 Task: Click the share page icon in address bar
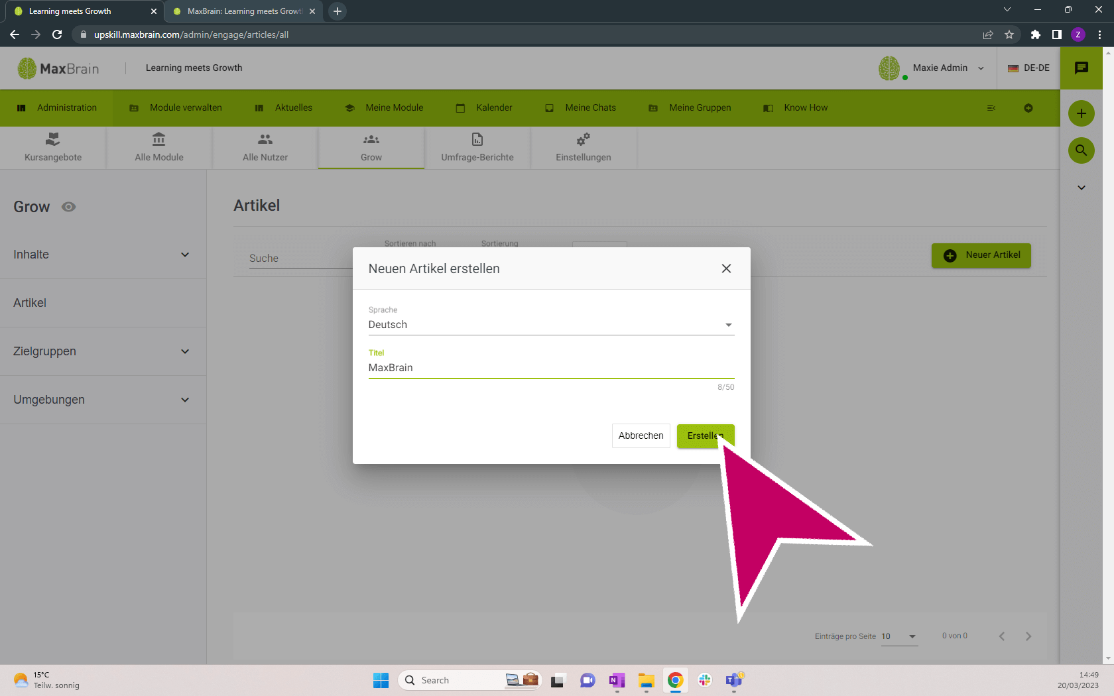pyautogui.click(x=988, y=34)
